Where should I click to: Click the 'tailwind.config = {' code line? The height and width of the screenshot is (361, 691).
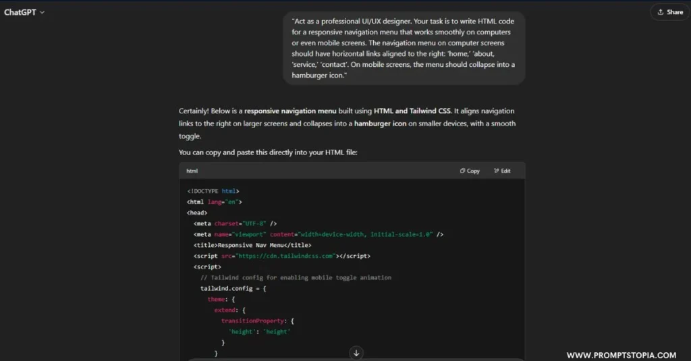click(x=233, y=289)
